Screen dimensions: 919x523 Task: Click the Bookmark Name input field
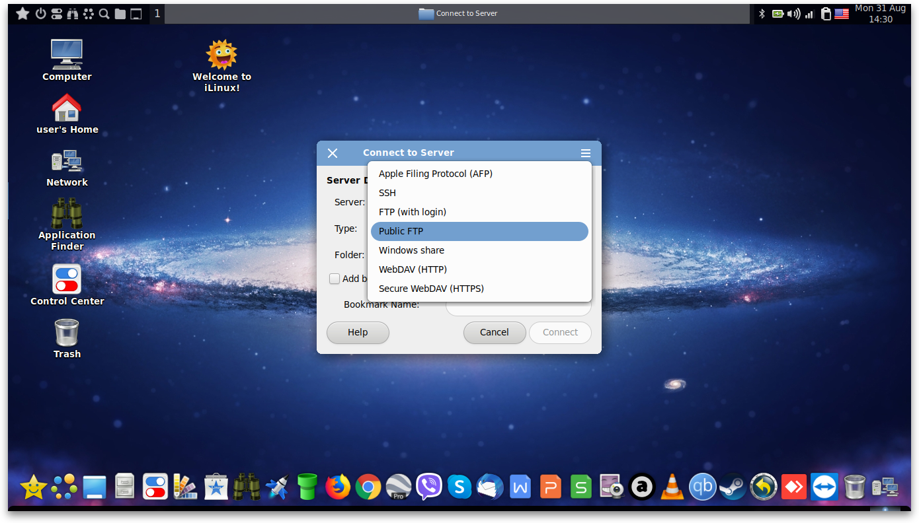point(518,308)
